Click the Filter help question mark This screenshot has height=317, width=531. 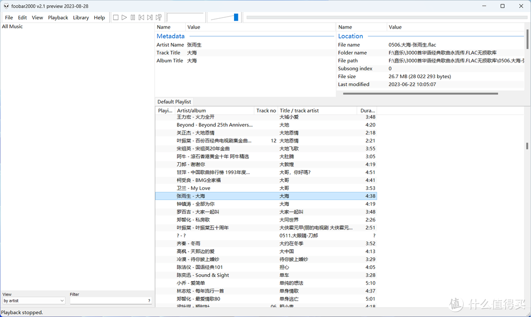click(x=149, y=301)
